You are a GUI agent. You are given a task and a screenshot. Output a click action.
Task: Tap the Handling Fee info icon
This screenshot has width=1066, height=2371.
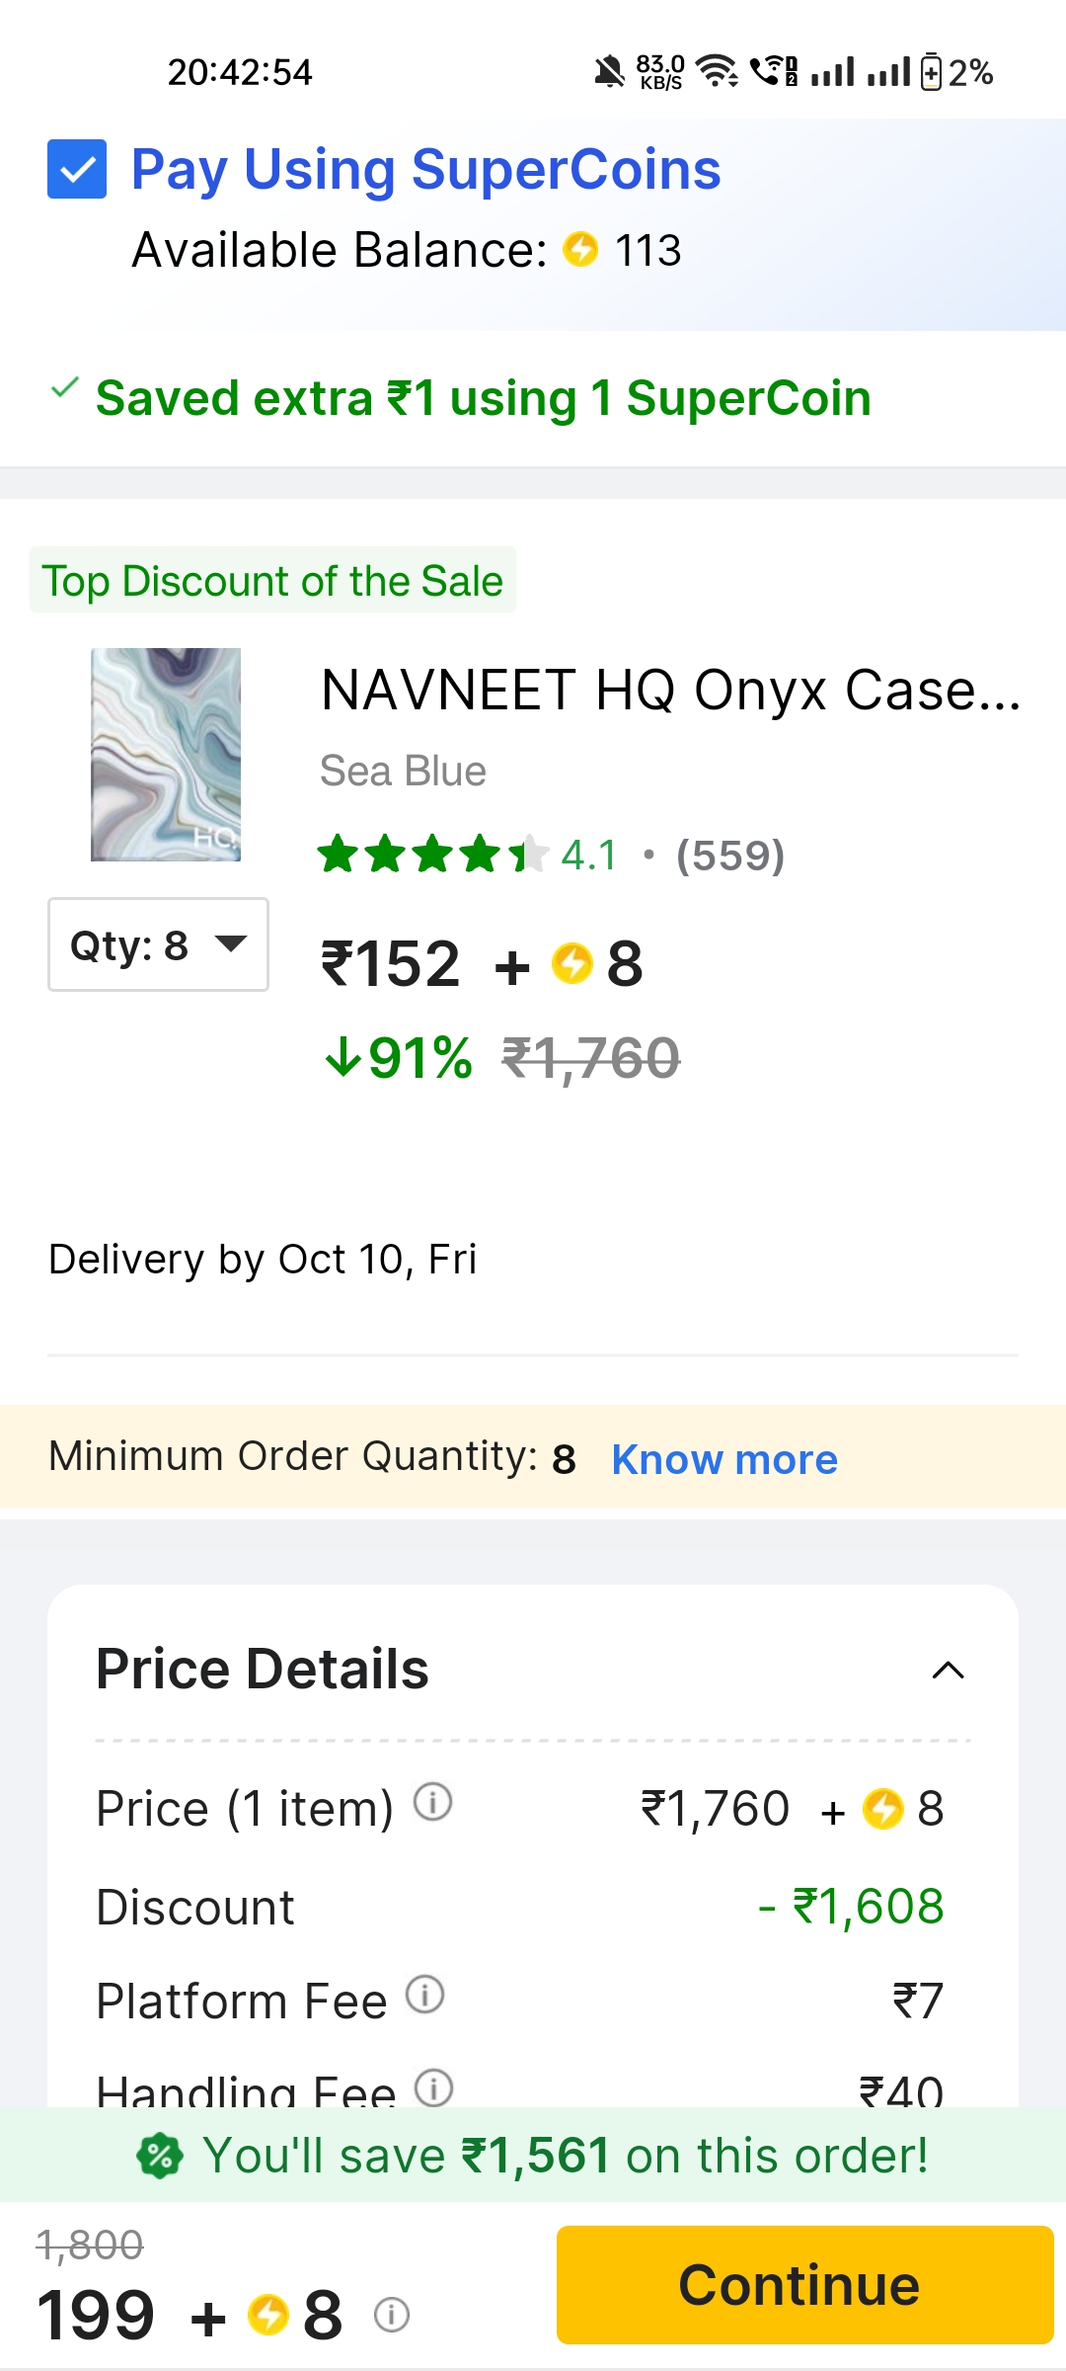tap(433, 2086)
